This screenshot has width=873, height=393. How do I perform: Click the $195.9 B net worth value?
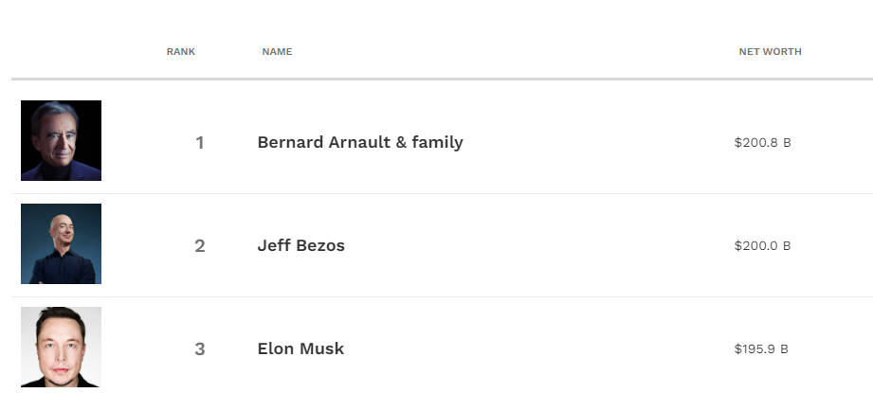click(x=761, y=349)
